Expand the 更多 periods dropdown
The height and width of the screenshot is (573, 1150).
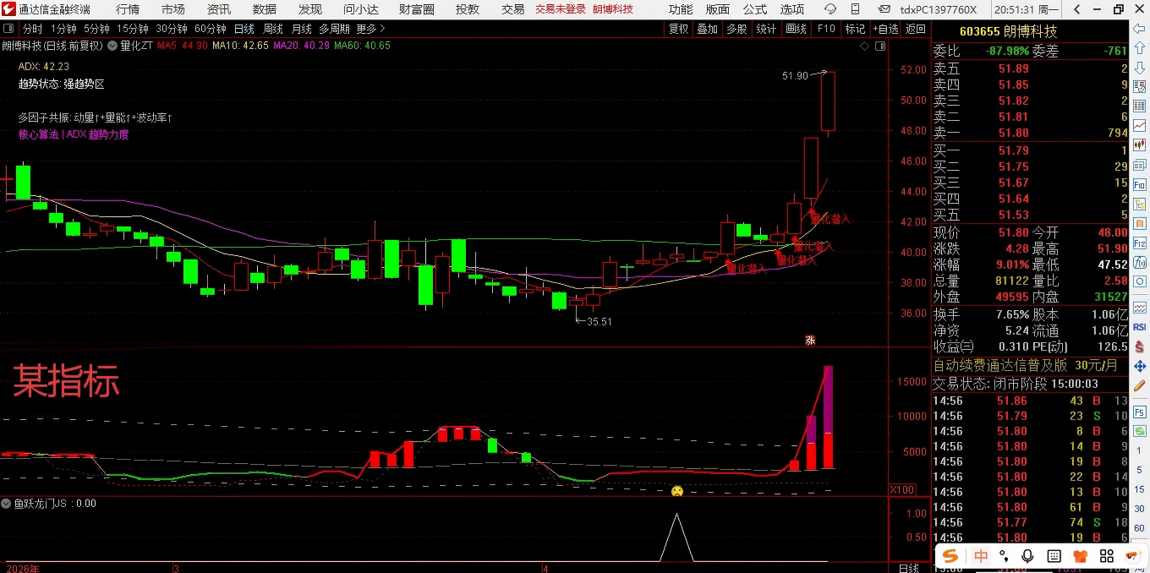tap(370, 29)
